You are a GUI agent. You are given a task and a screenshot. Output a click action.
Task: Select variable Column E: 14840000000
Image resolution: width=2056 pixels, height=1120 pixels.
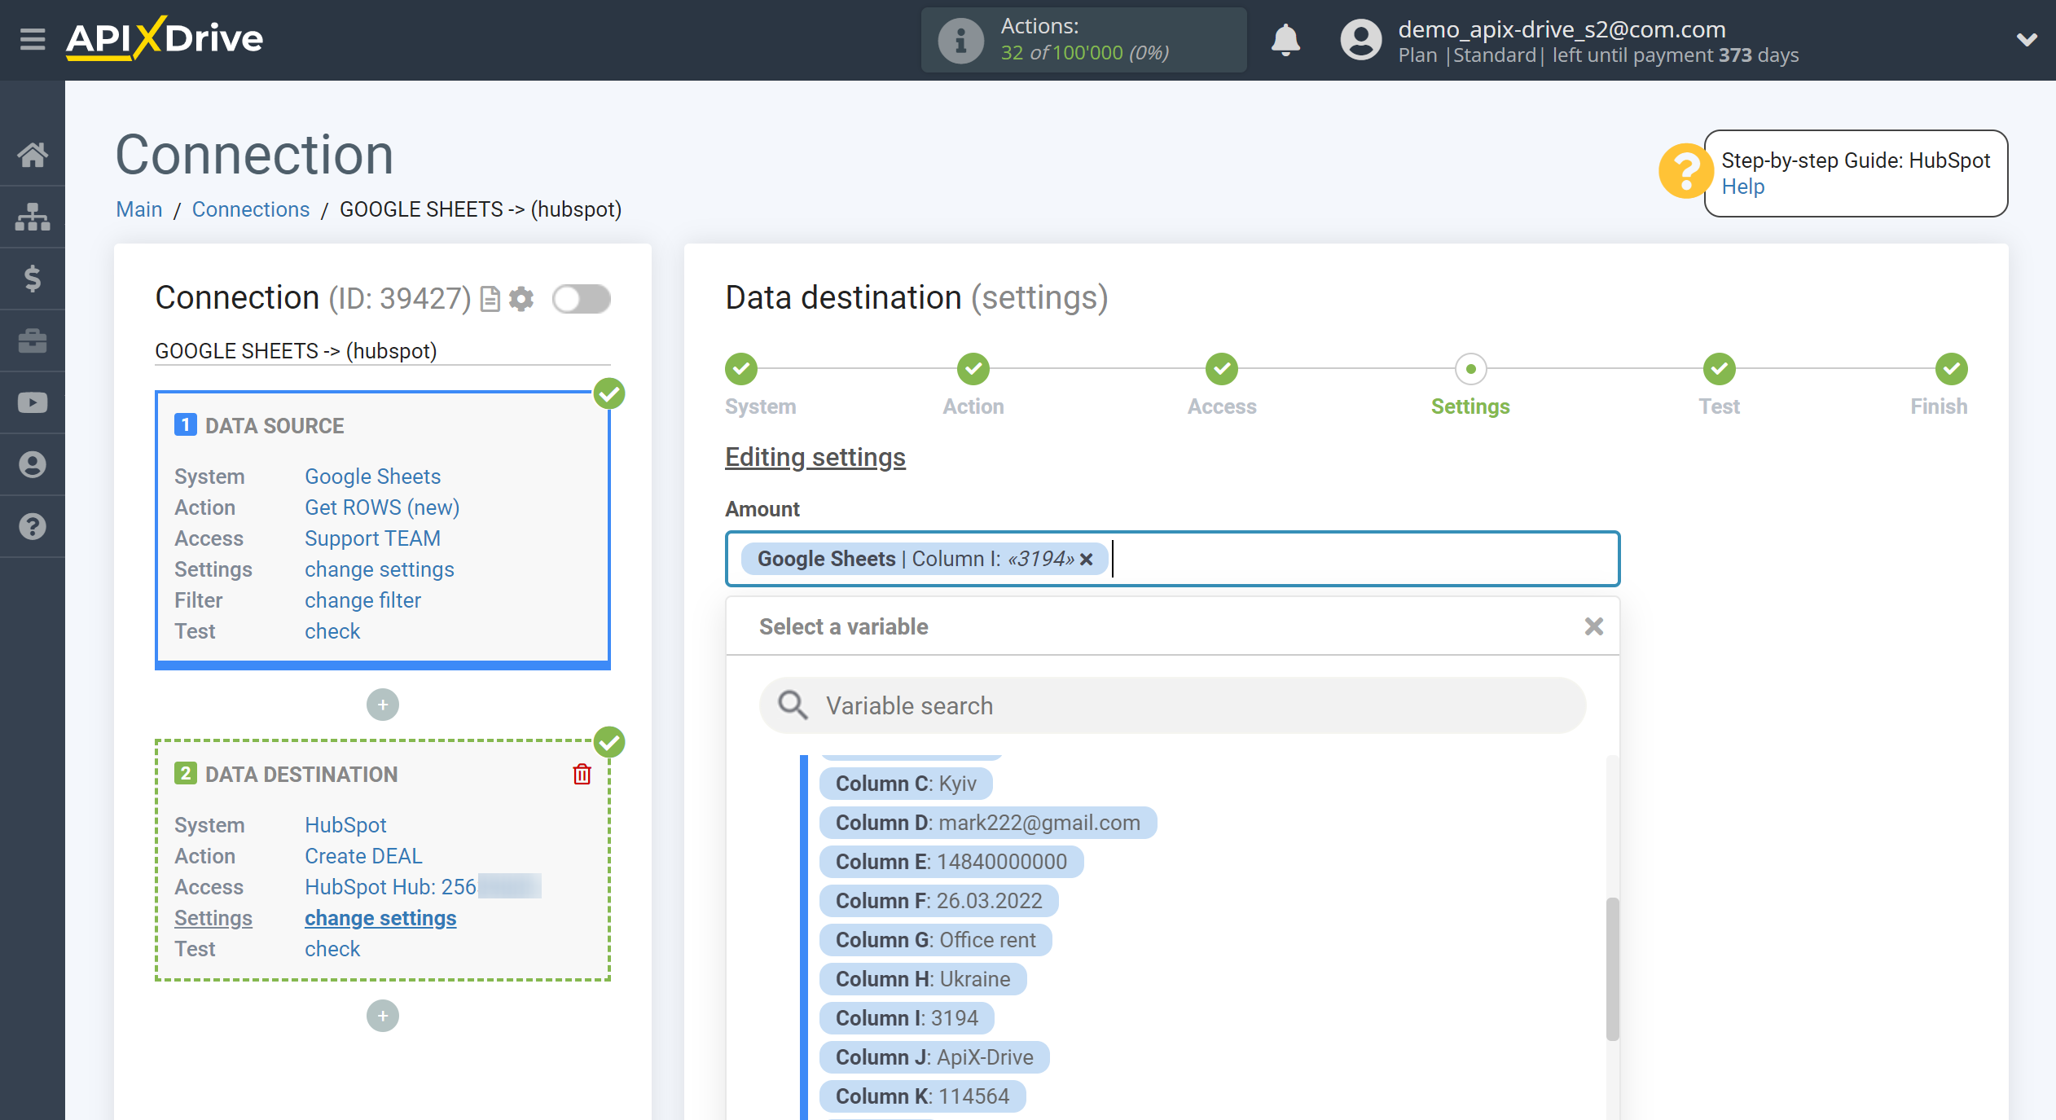(x=951, y=862)
